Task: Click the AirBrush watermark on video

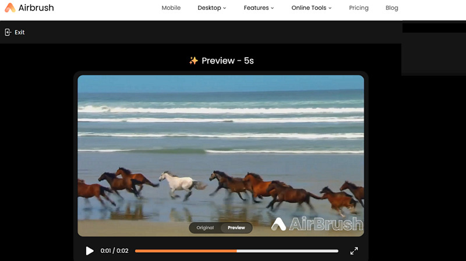Action: (x=317, y=224)
